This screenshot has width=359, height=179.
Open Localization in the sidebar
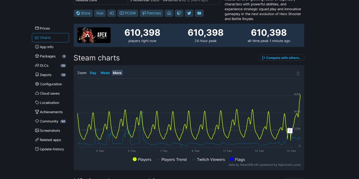point(50,103)
